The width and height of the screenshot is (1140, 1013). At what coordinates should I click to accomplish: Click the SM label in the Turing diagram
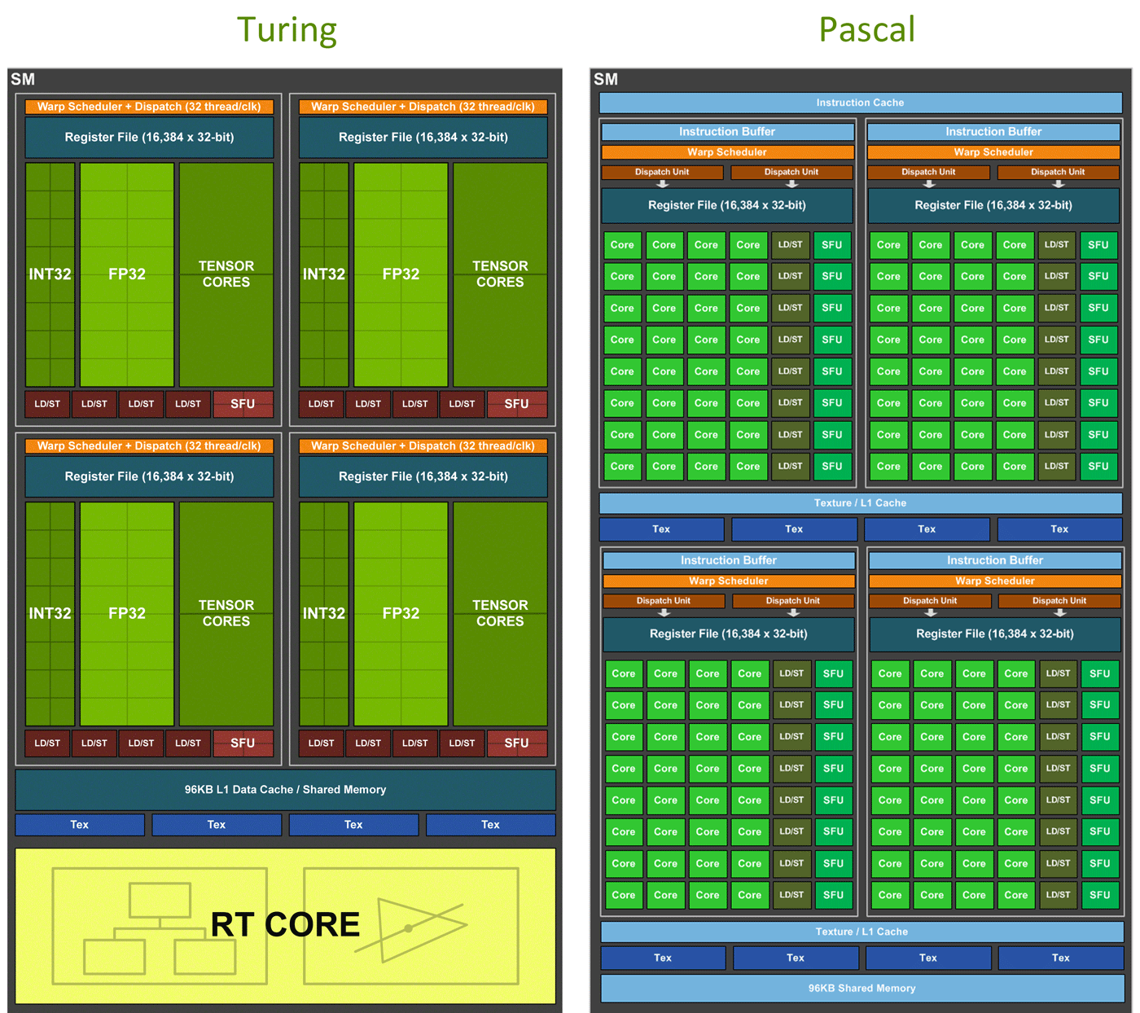click(x=23, y=79)
